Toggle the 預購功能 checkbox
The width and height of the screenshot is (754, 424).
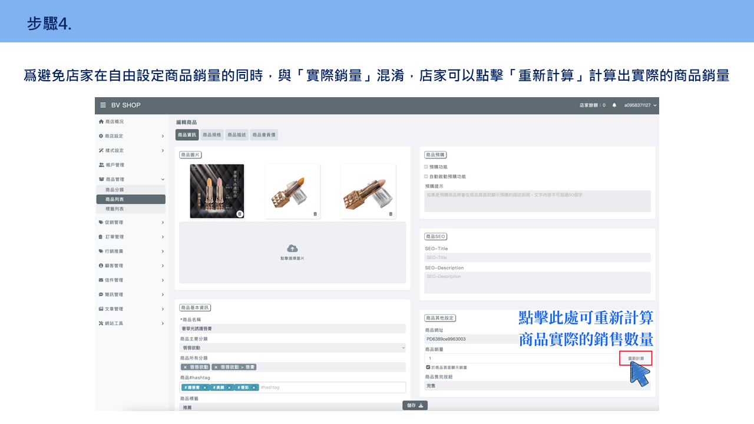coord(426,167)
